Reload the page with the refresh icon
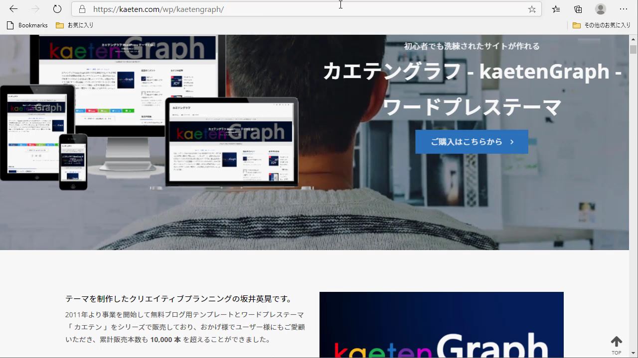638x358 pixels. click(57, 9)
